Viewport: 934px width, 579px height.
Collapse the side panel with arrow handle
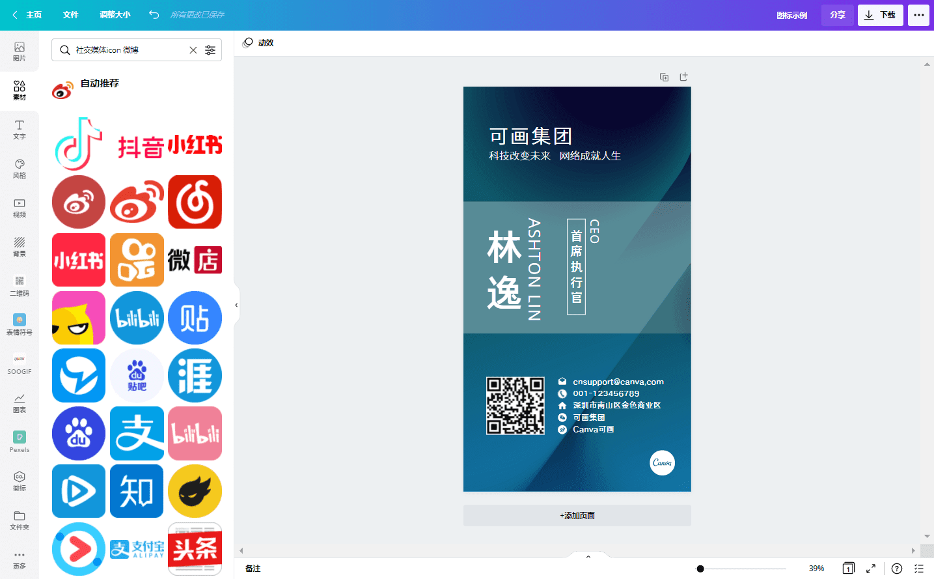pyautogui.click(x=236, y=305)
